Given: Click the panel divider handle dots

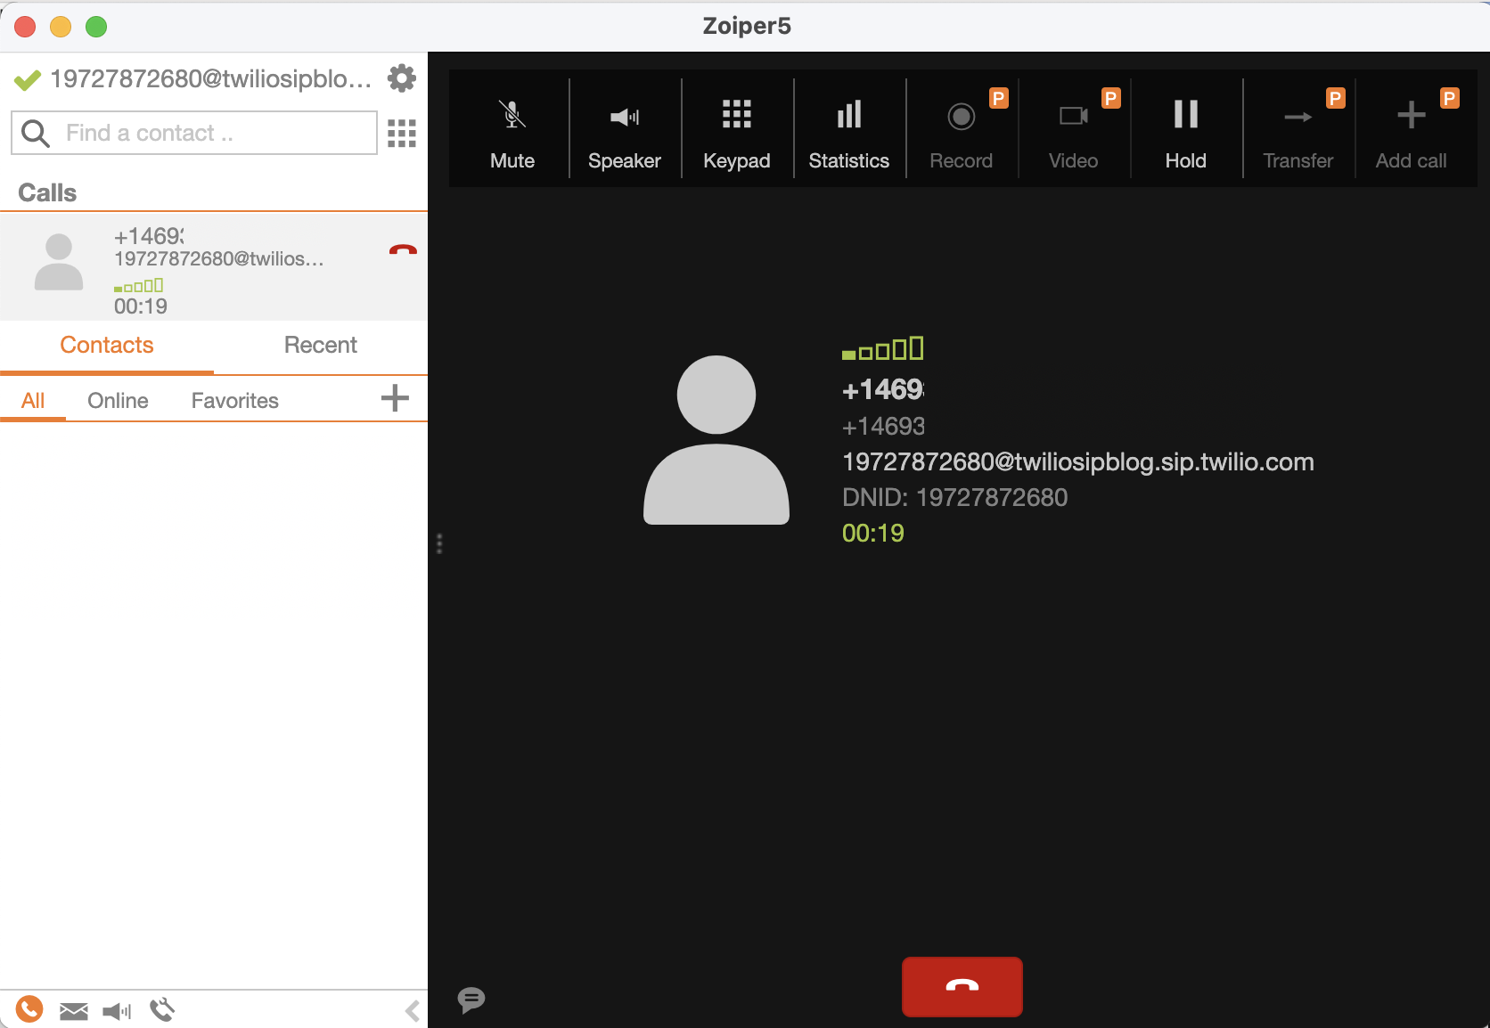Looking at the screenshot, I should tap(439, 543).
